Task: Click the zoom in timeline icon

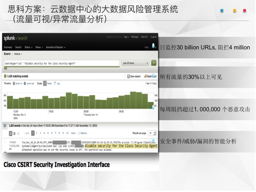Action: click(x=14, y=84)
